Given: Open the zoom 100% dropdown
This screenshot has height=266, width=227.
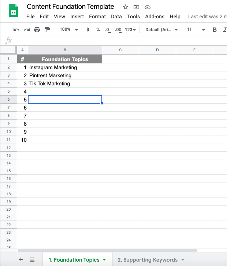Looking at the screenshot, I should click(69, 30).
